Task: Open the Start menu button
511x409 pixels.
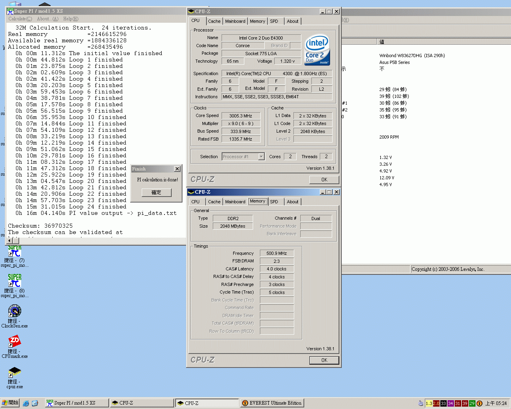Action: coord(10,403)
